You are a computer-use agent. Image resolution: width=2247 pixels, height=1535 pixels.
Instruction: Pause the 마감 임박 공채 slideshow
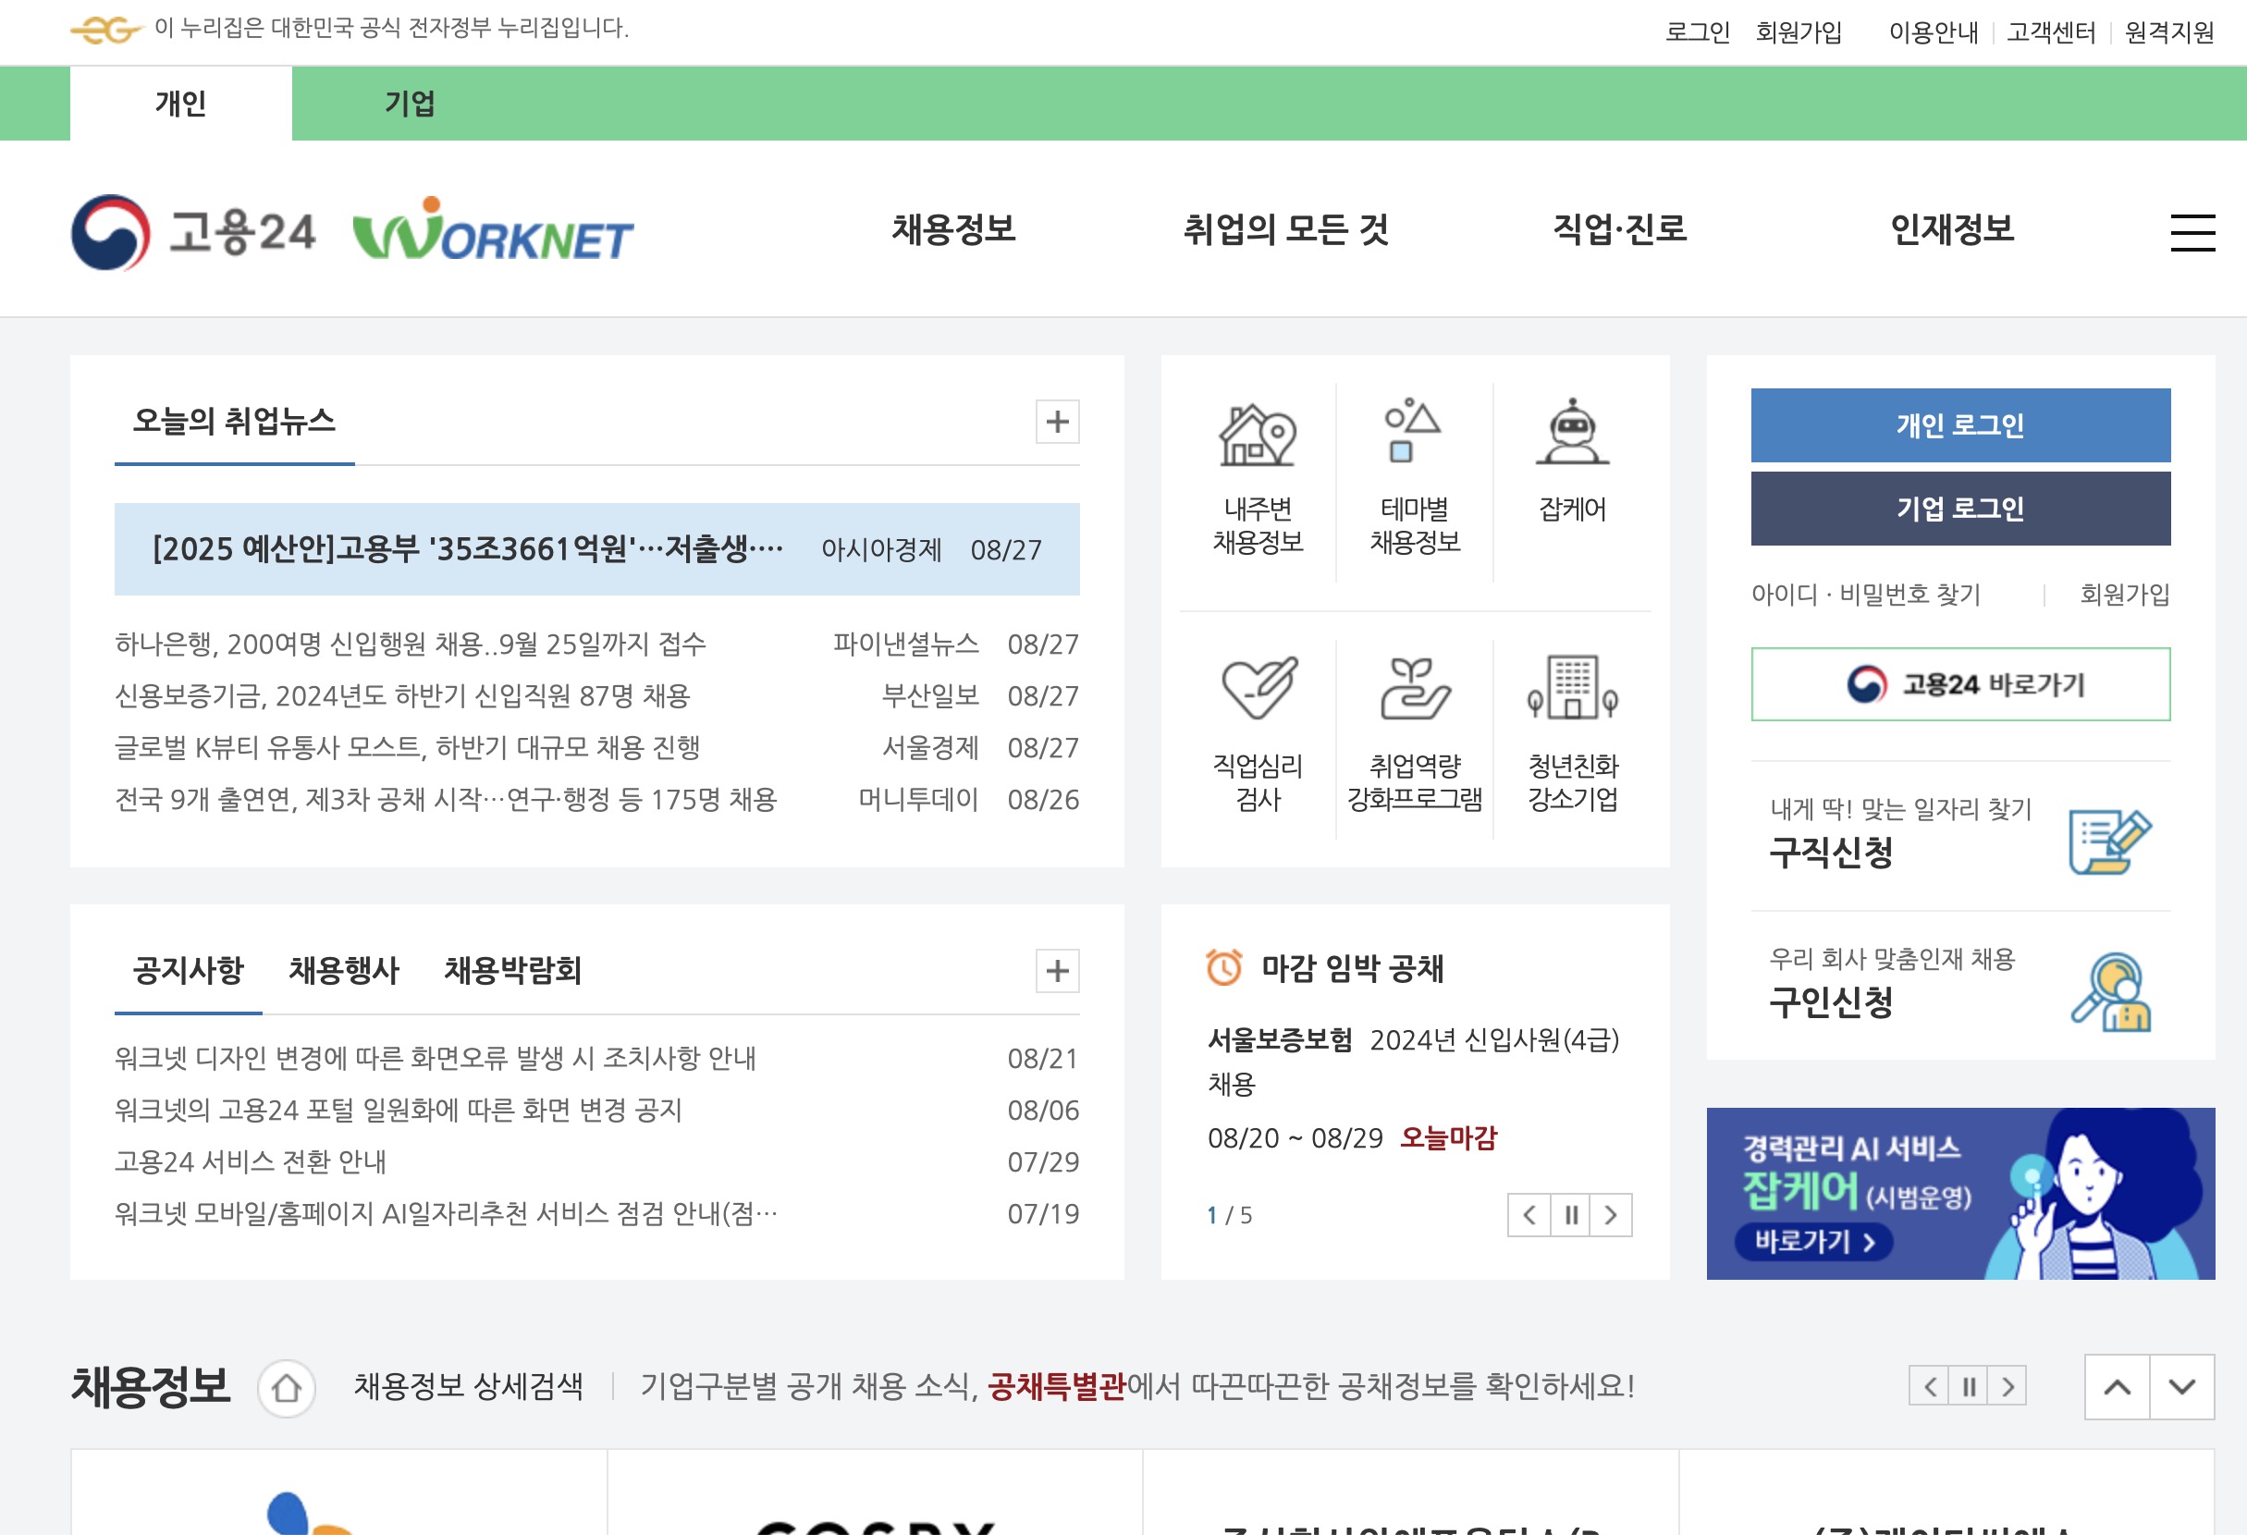pyautogui.click(x=1570, y=1215)
